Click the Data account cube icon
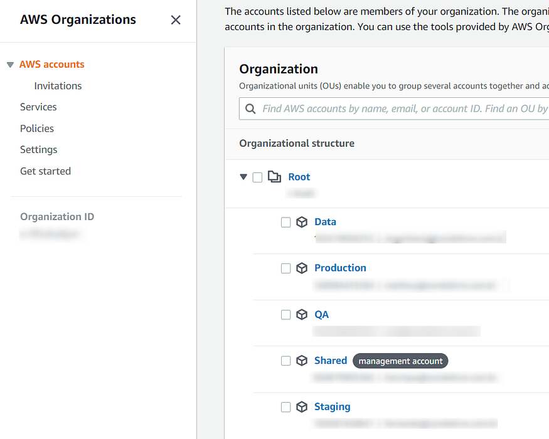The image size is (549, 439). coord(302,222)
